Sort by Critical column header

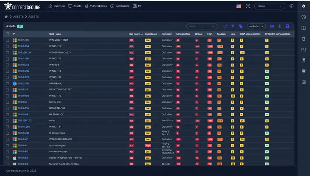pos(199,34)
